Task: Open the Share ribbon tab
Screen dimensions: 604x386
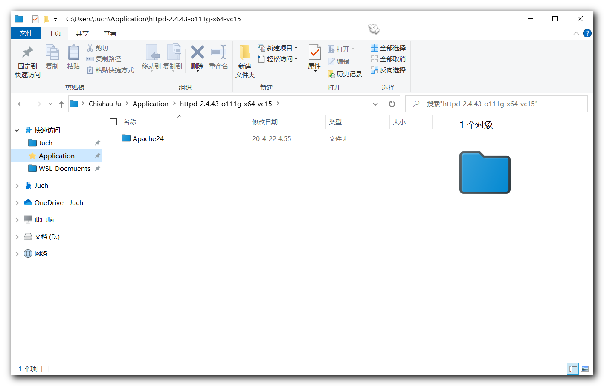Action: tap(82, 33)
